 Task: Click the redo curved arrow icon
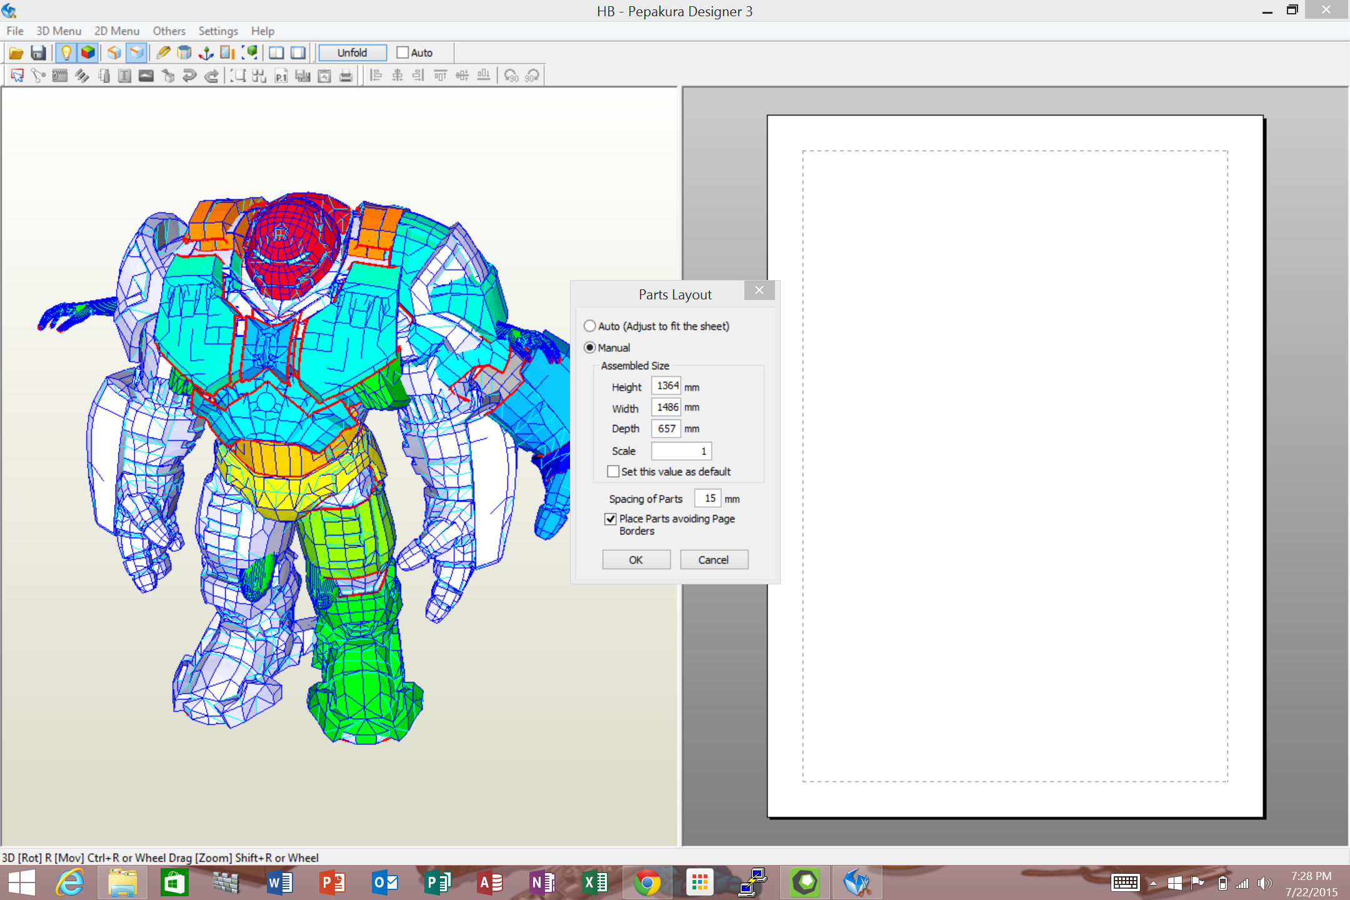[x=211, y=76]
